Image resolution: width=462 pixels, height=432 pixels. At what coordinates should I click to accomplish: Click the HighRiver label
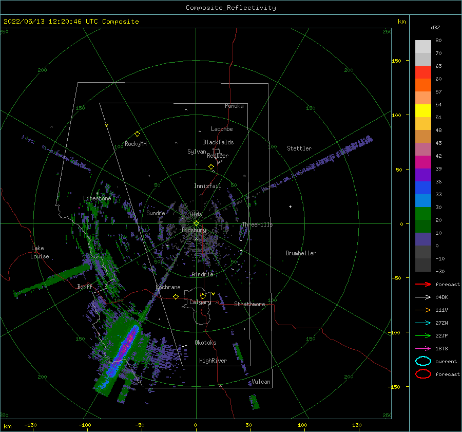coord(213,361)
